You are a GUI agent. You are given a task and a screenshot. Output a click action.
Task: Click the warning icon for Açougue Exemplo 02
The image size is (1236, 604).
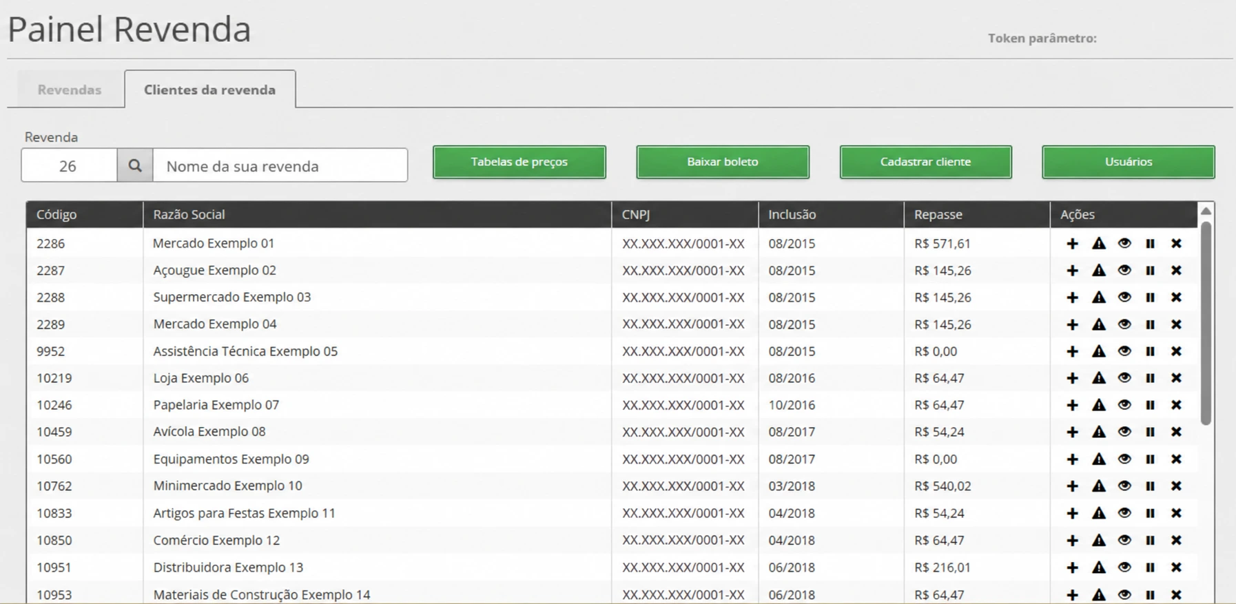click(1099, 271)
